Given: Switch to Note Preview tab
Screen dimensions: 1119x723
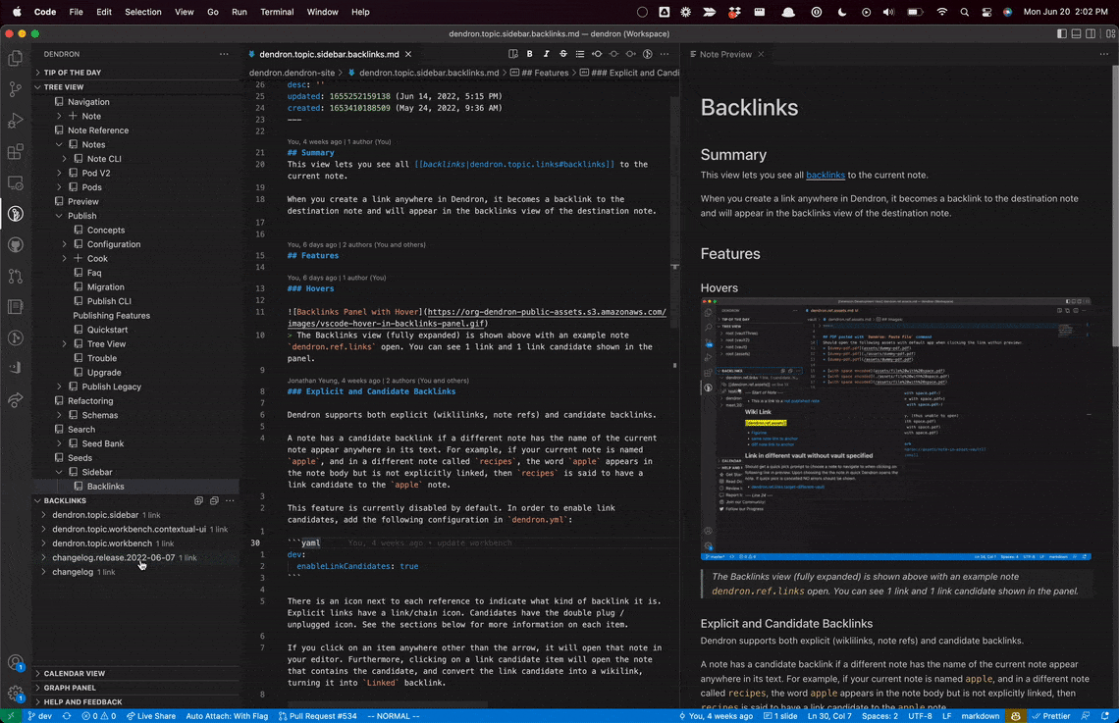Looking at the screenshot, I should click(725, 54).
